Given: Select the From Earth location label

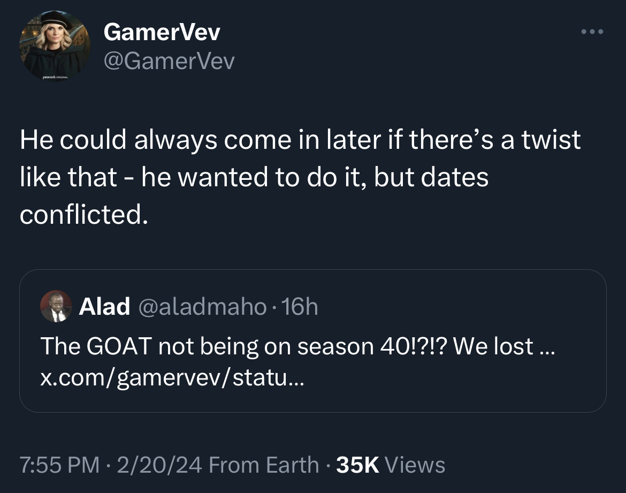Looking at the screenshot, I should click(264, 465).
